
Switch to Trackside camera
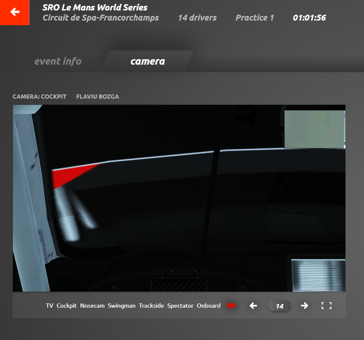[x=151, y=306]
